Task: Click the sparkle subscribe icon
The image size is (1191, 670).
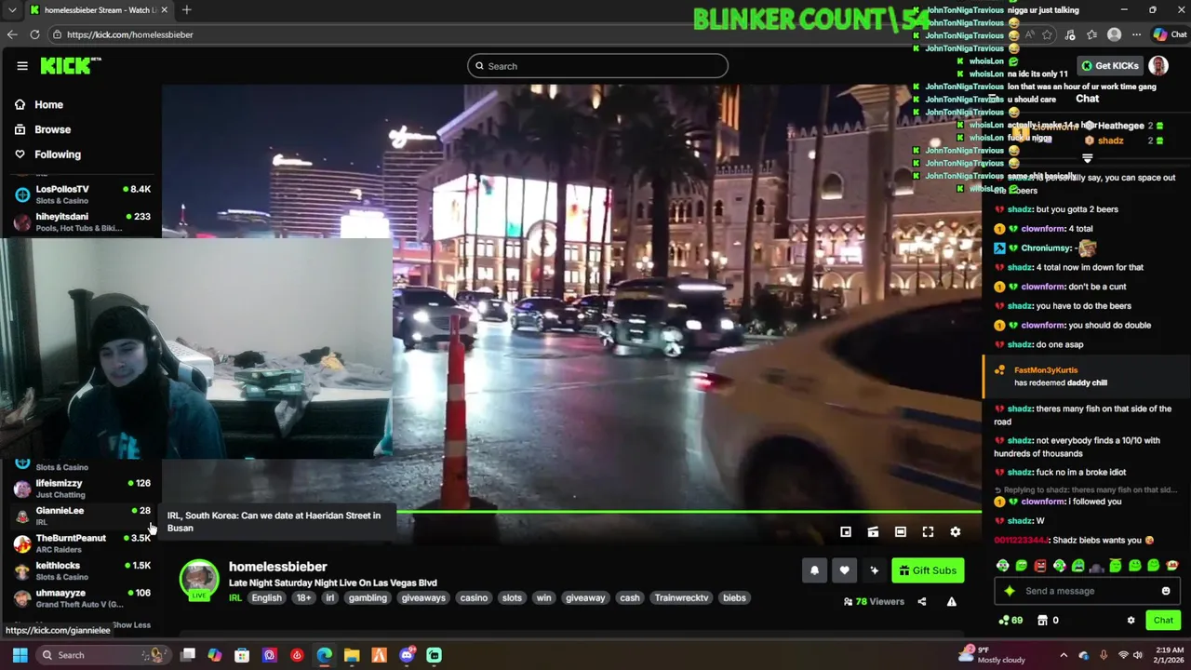Action: [874, 570]
